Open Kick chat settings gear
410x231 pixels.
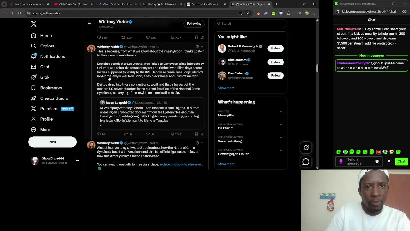[389, 161]
